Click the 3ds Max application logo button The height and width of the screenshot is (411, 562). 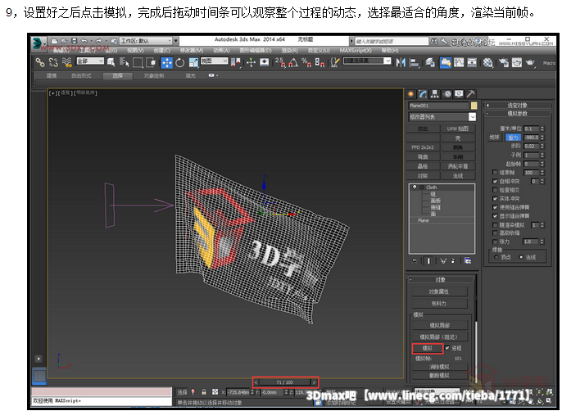click(x=39, y=43)
